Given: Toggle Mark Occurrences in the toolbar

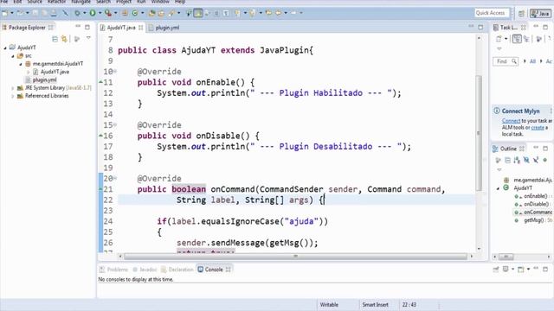Looking at the screenshot, I should [x=198, y=13].
